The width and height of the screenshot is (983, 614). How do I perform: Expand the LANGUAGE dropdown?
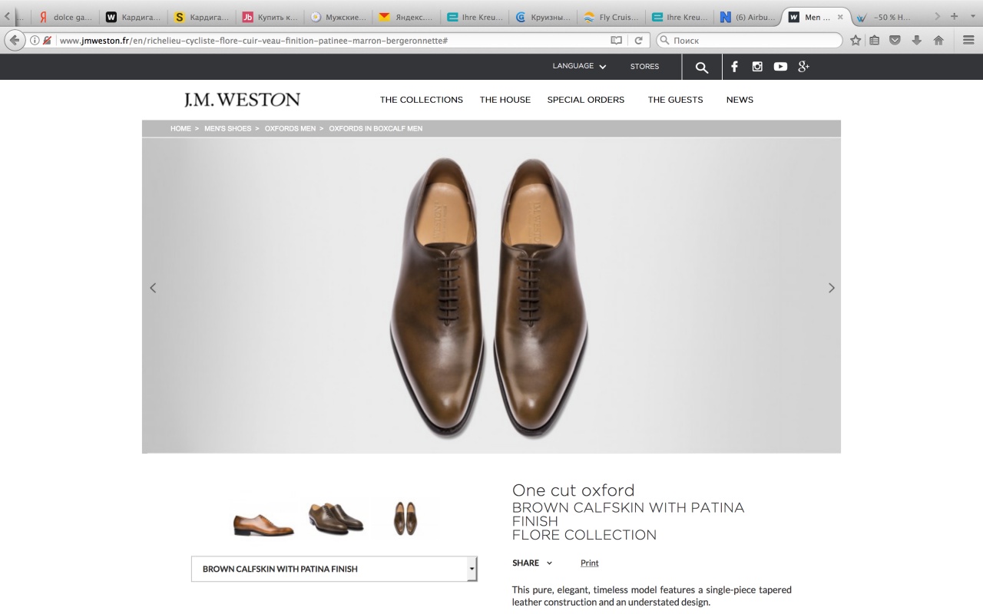[579, 67]
